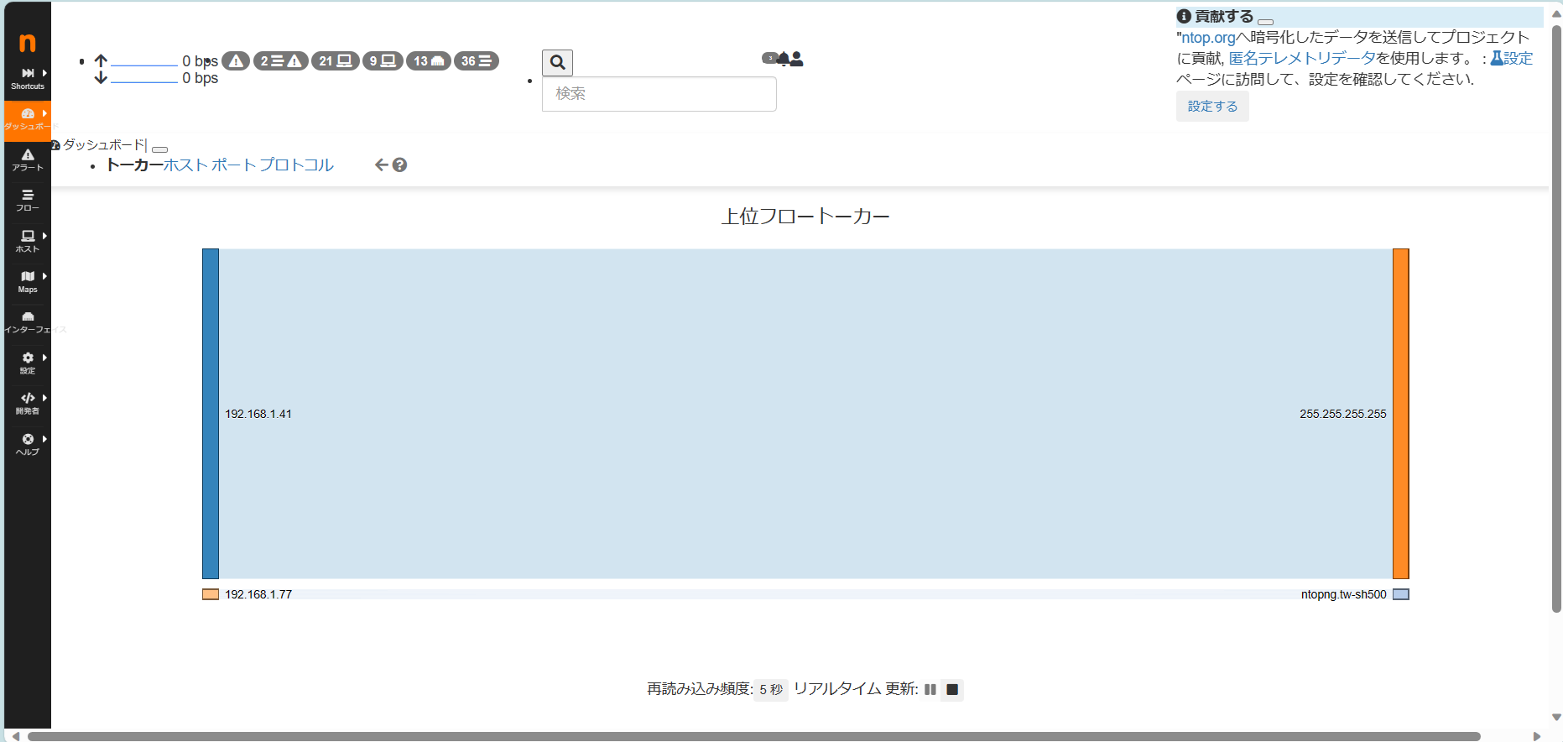Switch to the ホスト tab
The image size is (1563, 742).
185,165
